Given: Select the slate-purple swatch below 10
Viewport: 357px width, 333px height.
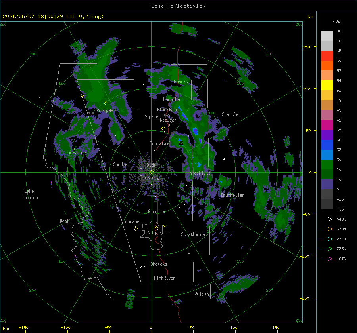Looking at the screenshot, I should tap(327, 185).
